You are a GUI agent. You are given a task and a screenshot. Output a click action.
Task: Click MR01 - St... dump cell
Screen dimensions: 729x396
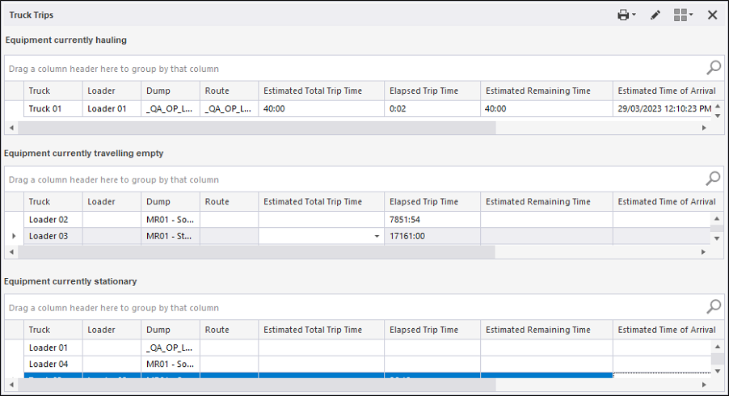coord(171,236)
